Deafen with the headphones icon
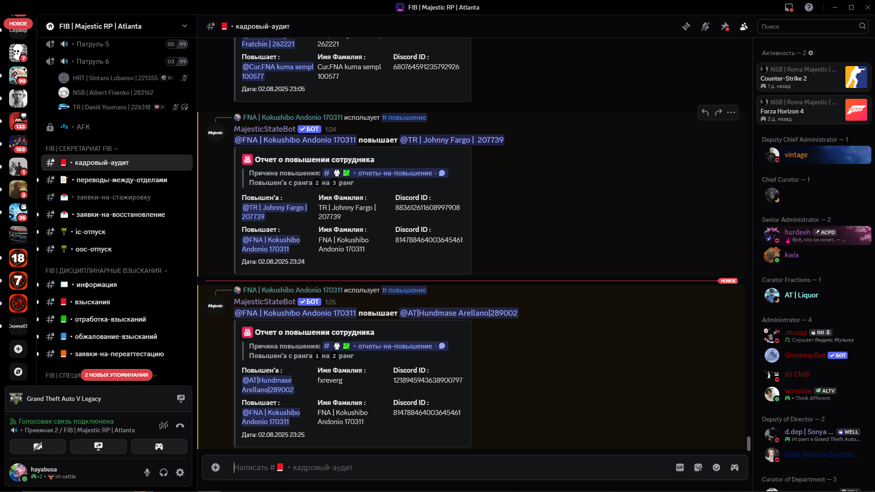 click(x=164, y=472)
